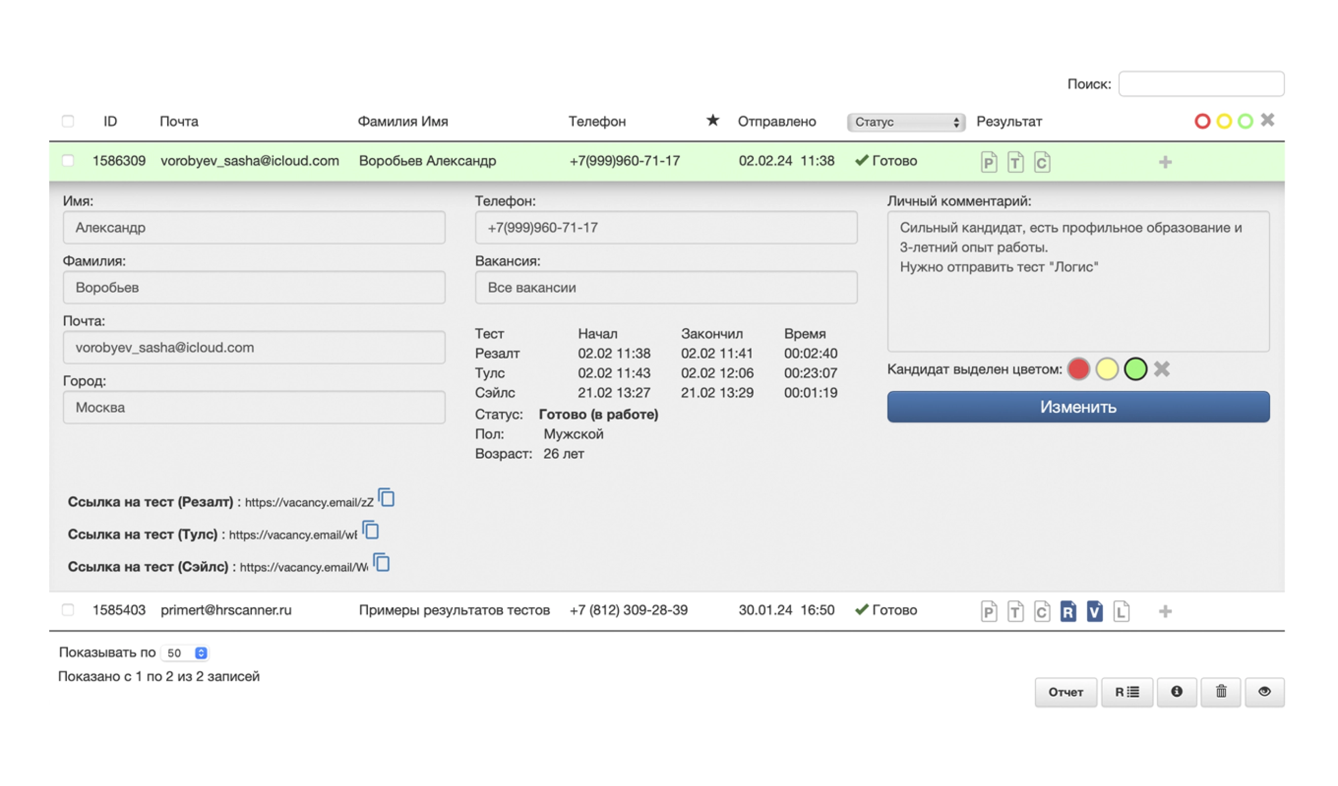The image size is (1338, 786).
Task: Copy the Резалт test link
Action: coord(387,498)
